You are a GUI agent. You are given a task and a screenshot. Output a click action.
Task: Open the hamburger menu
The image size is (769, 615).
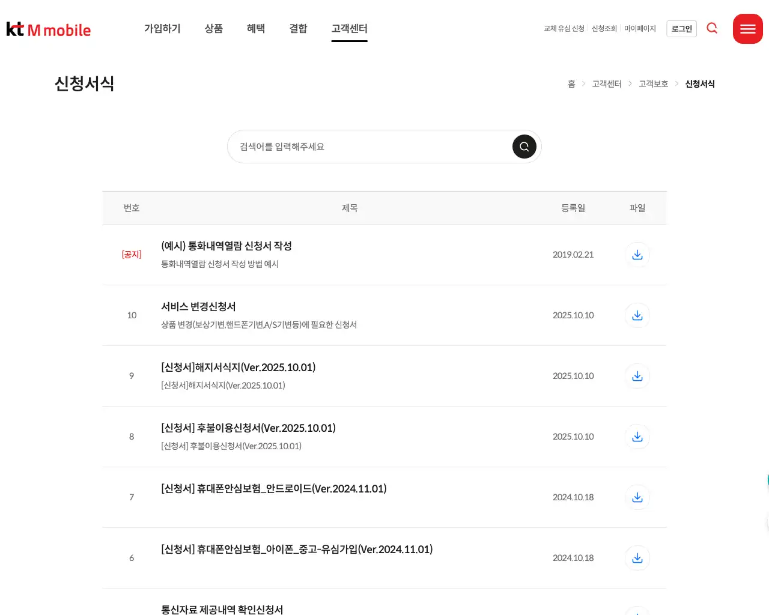point(747,28)
